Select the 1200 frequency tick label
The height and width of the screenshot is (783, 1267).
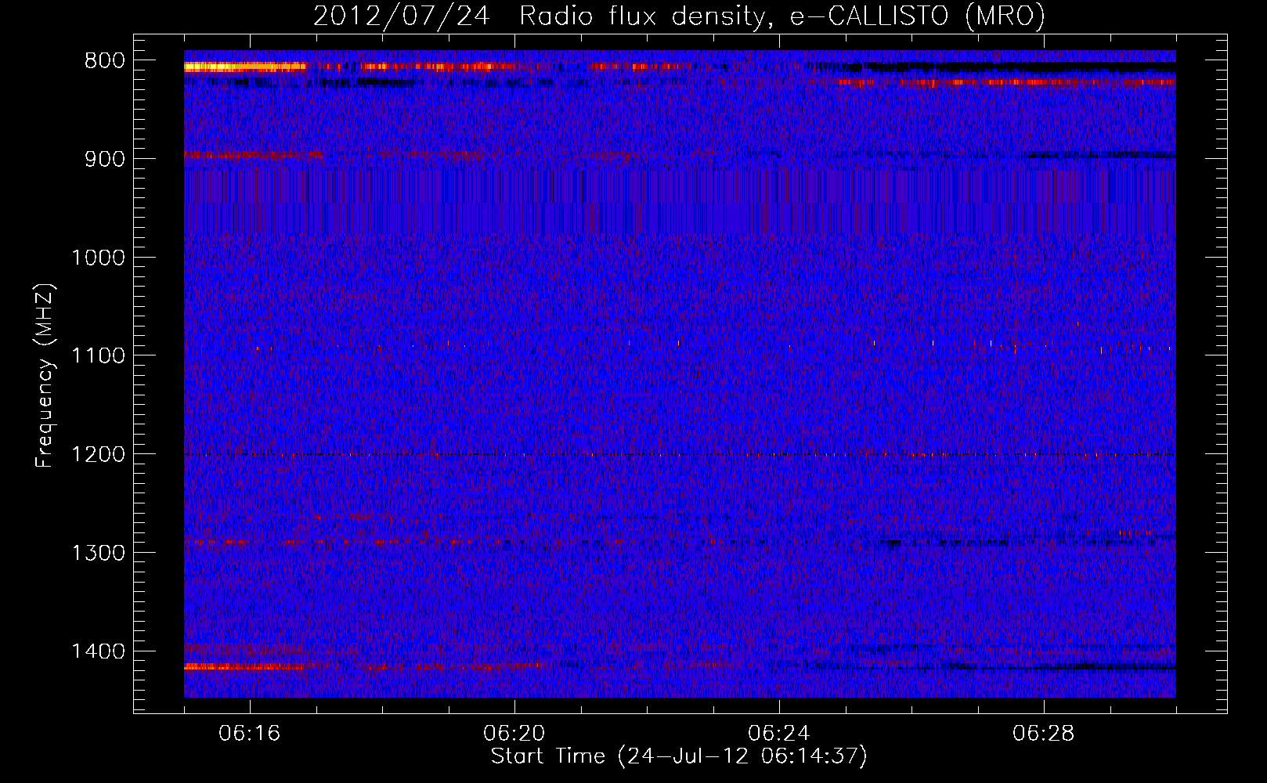pyautogui.click(x=98, y=455)
